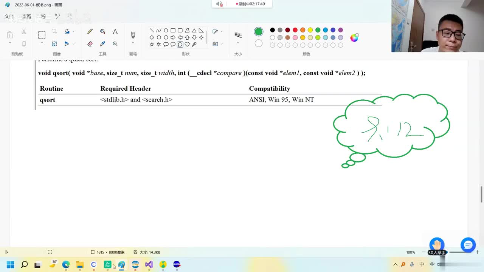
Task: Select primary color 1 (green)
Action: coord(259,32)
